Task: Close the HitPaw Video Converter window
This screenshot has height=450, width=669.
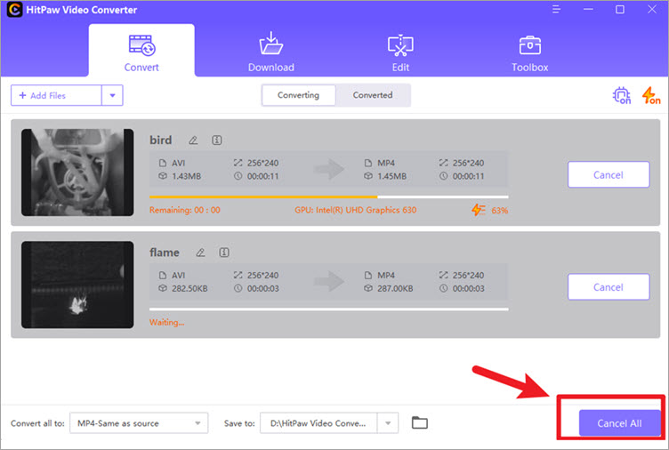Action: tap(652, 10)
